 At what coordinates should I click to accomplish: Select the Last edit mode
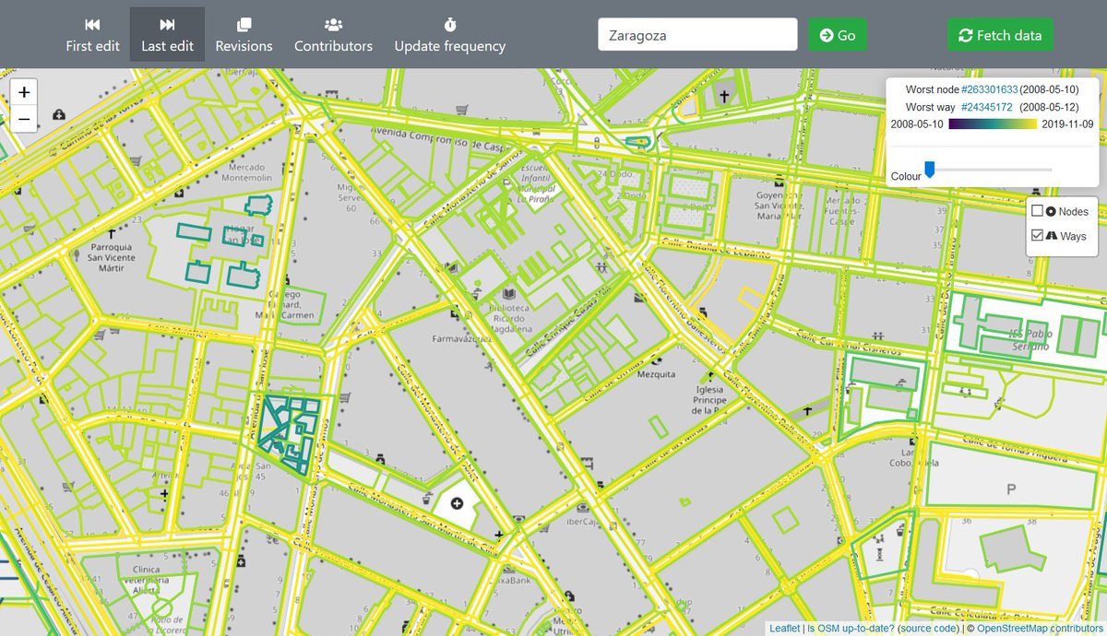(x=167, y=35)
